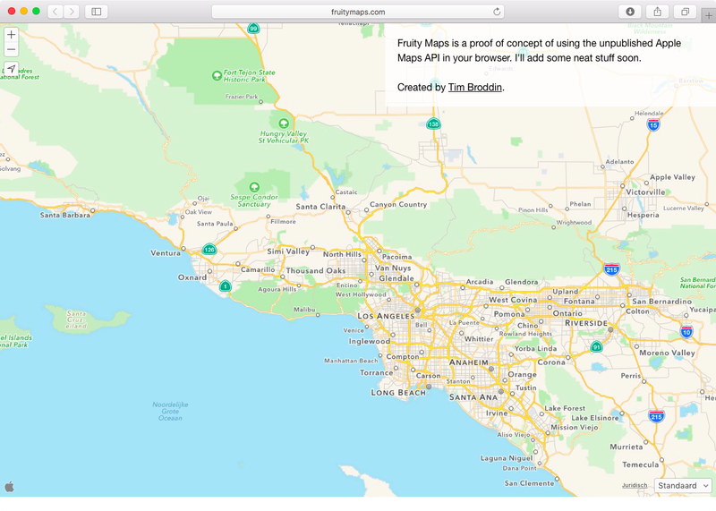Image resolution: width=716 pixels, height=511 pixels.
Task: Click the Ventura city label
Action: coord(166,253)
